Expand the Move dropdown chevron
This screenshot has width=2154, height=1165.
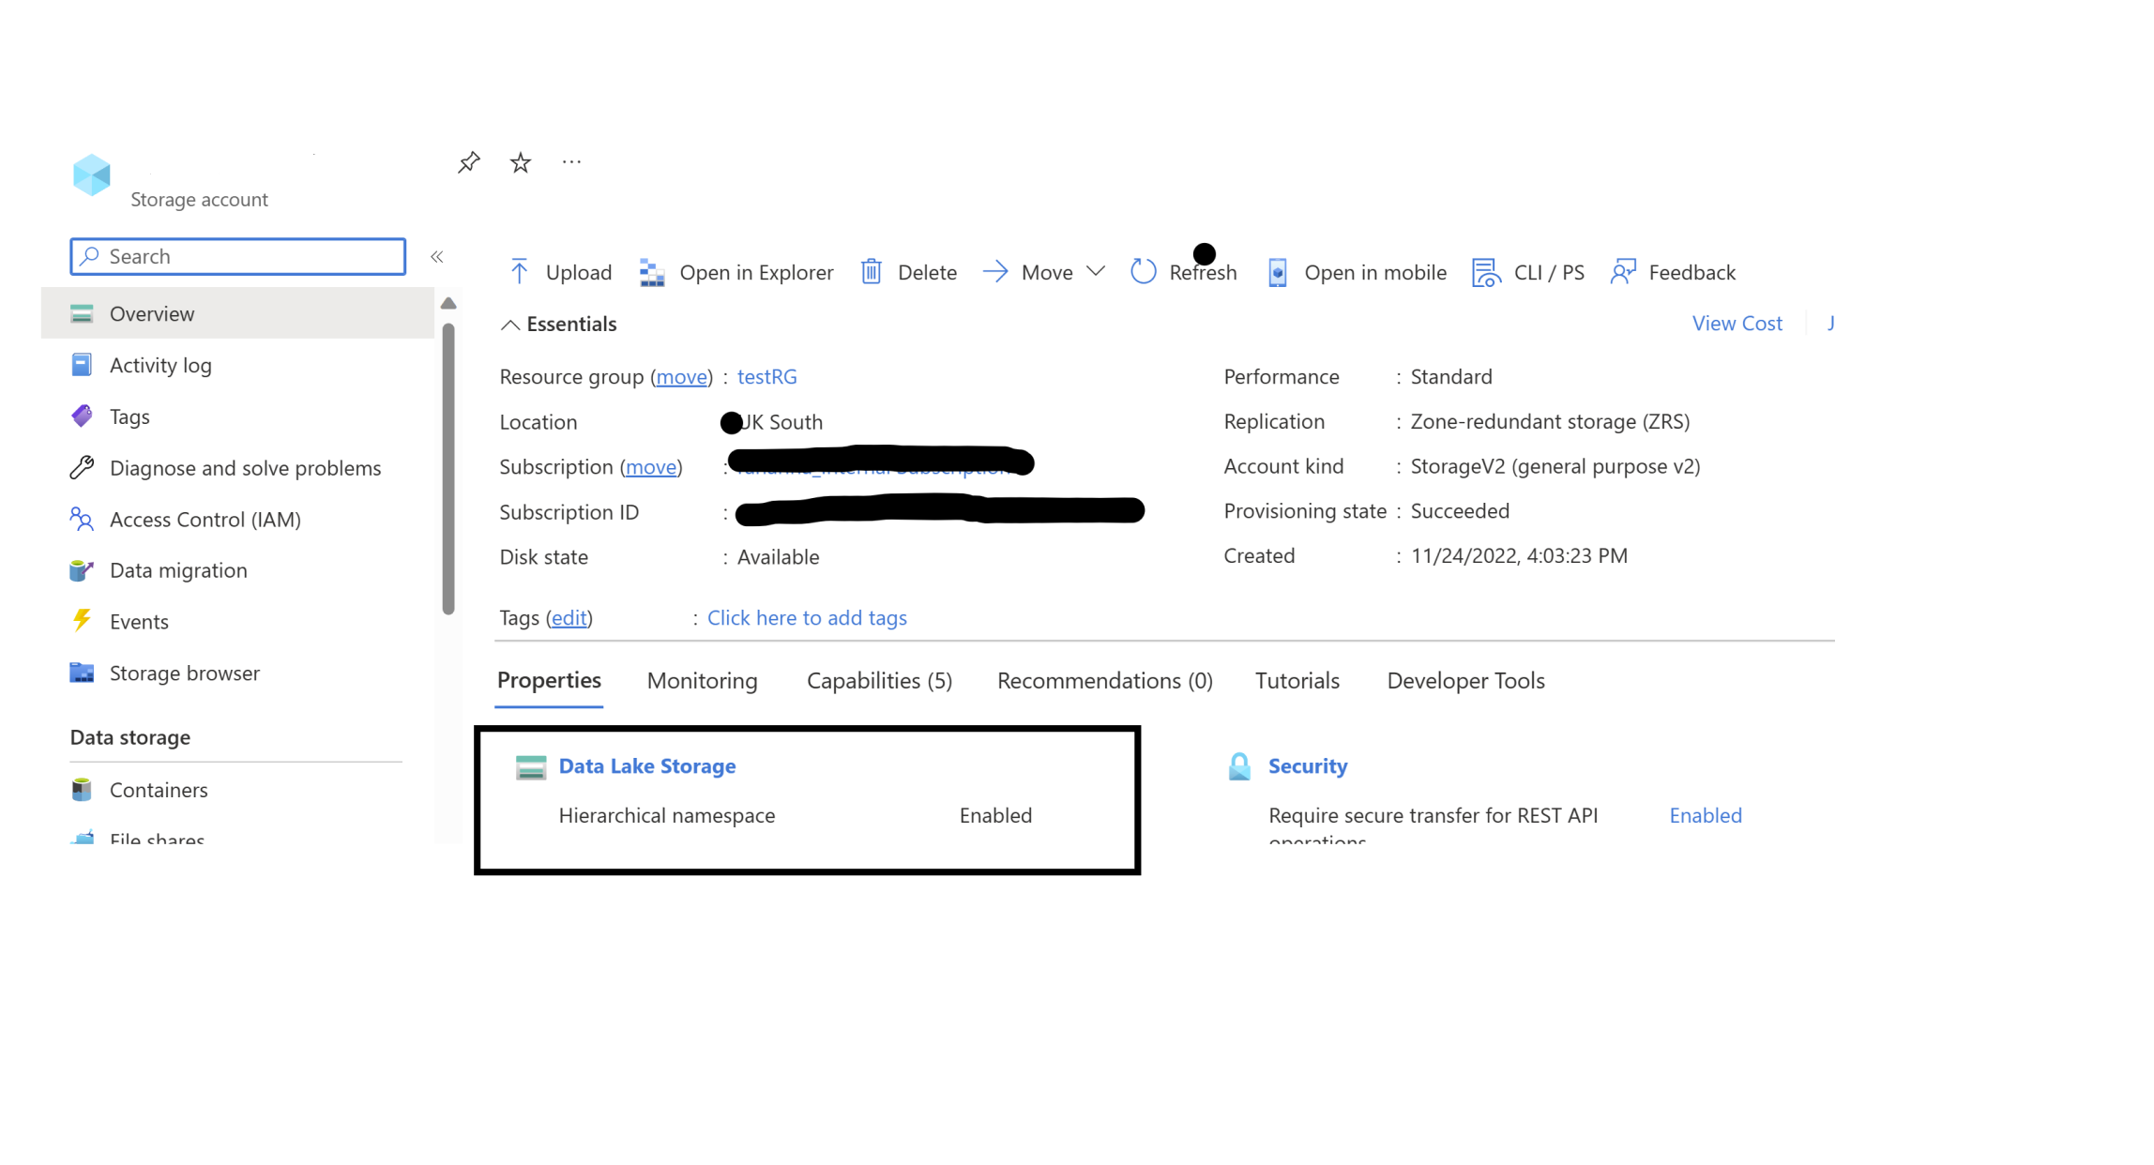point(1095,271)
